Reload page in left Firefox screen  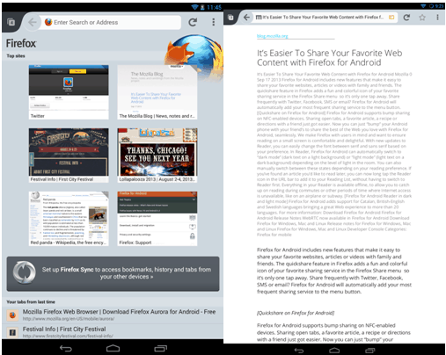click(193, 22)
